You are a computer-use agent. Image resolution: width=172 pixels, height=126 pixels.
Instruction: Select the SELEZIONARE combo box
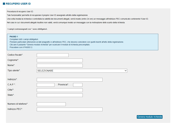(x=82, y=71)
